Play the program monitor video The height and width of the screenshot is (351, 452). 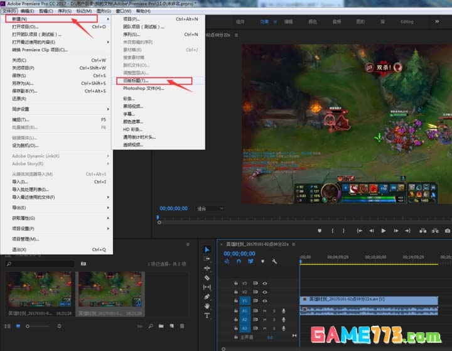pyautogui.click(x=384, y=230)
